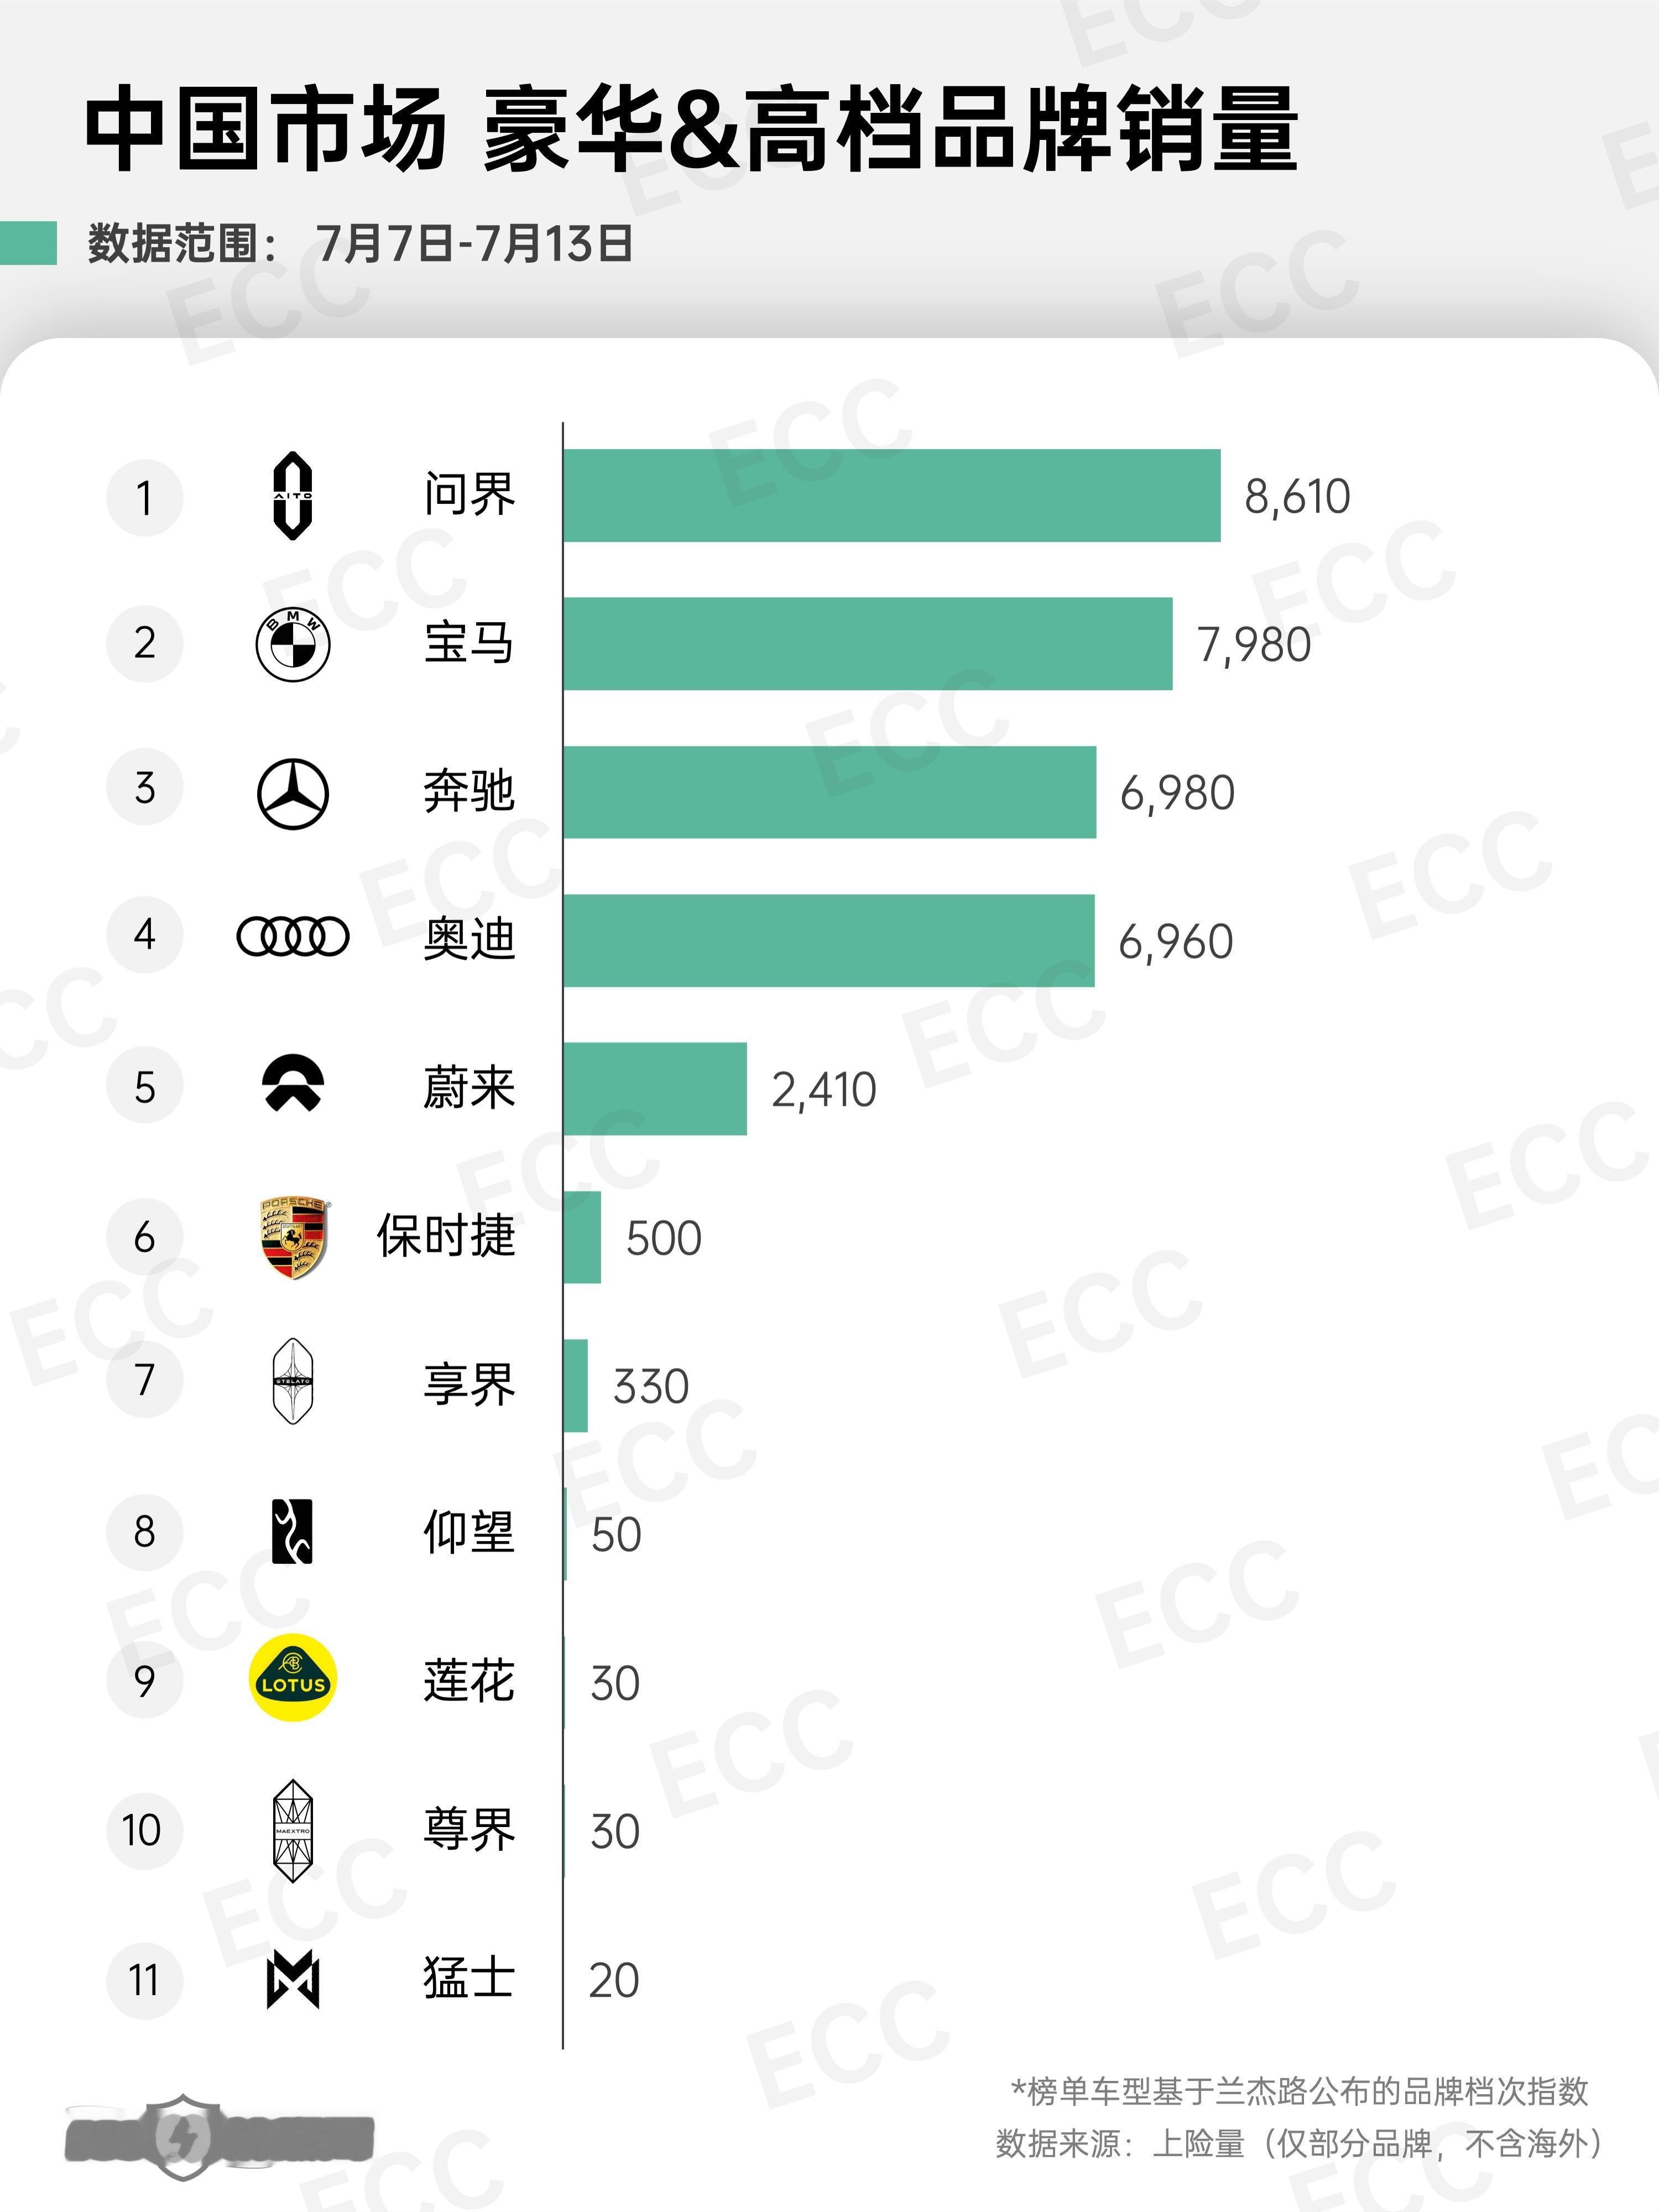Image resolution: width=1659 pixels, height=2212 pixels.
Task: Select the NIO brand logo
Action: coord(293,1085)
